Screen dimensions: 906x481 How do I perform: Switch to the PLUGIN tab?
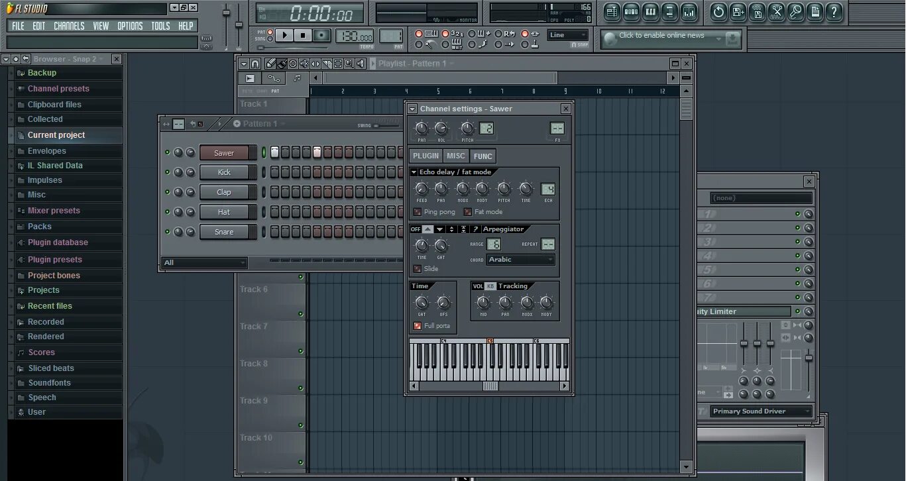[425, 156]
